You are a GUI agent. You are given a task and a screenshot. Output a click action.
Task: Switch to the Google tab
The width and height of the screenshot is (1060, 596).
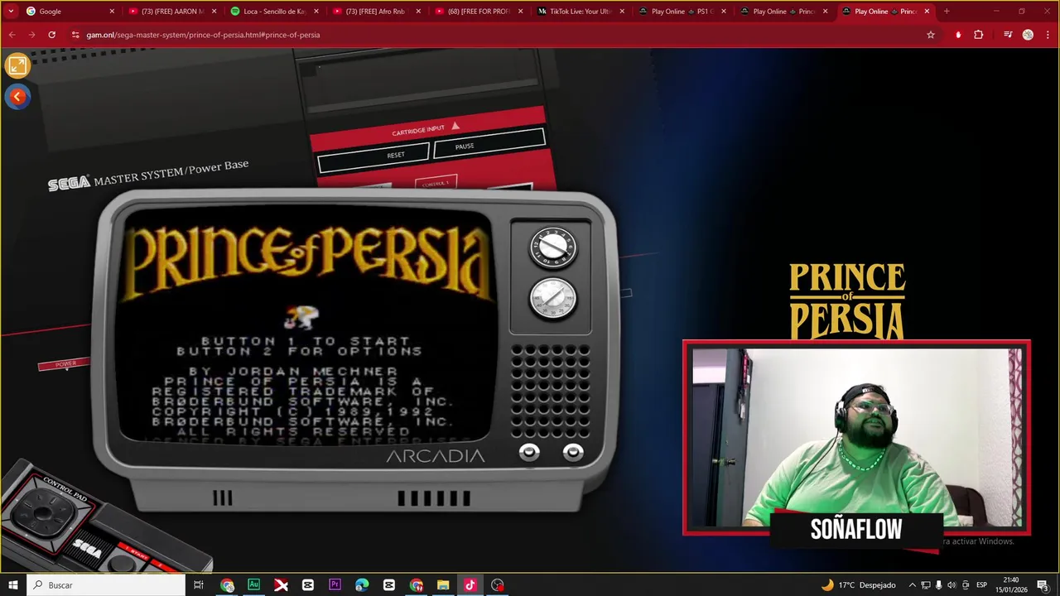click(x=70, y=12)
